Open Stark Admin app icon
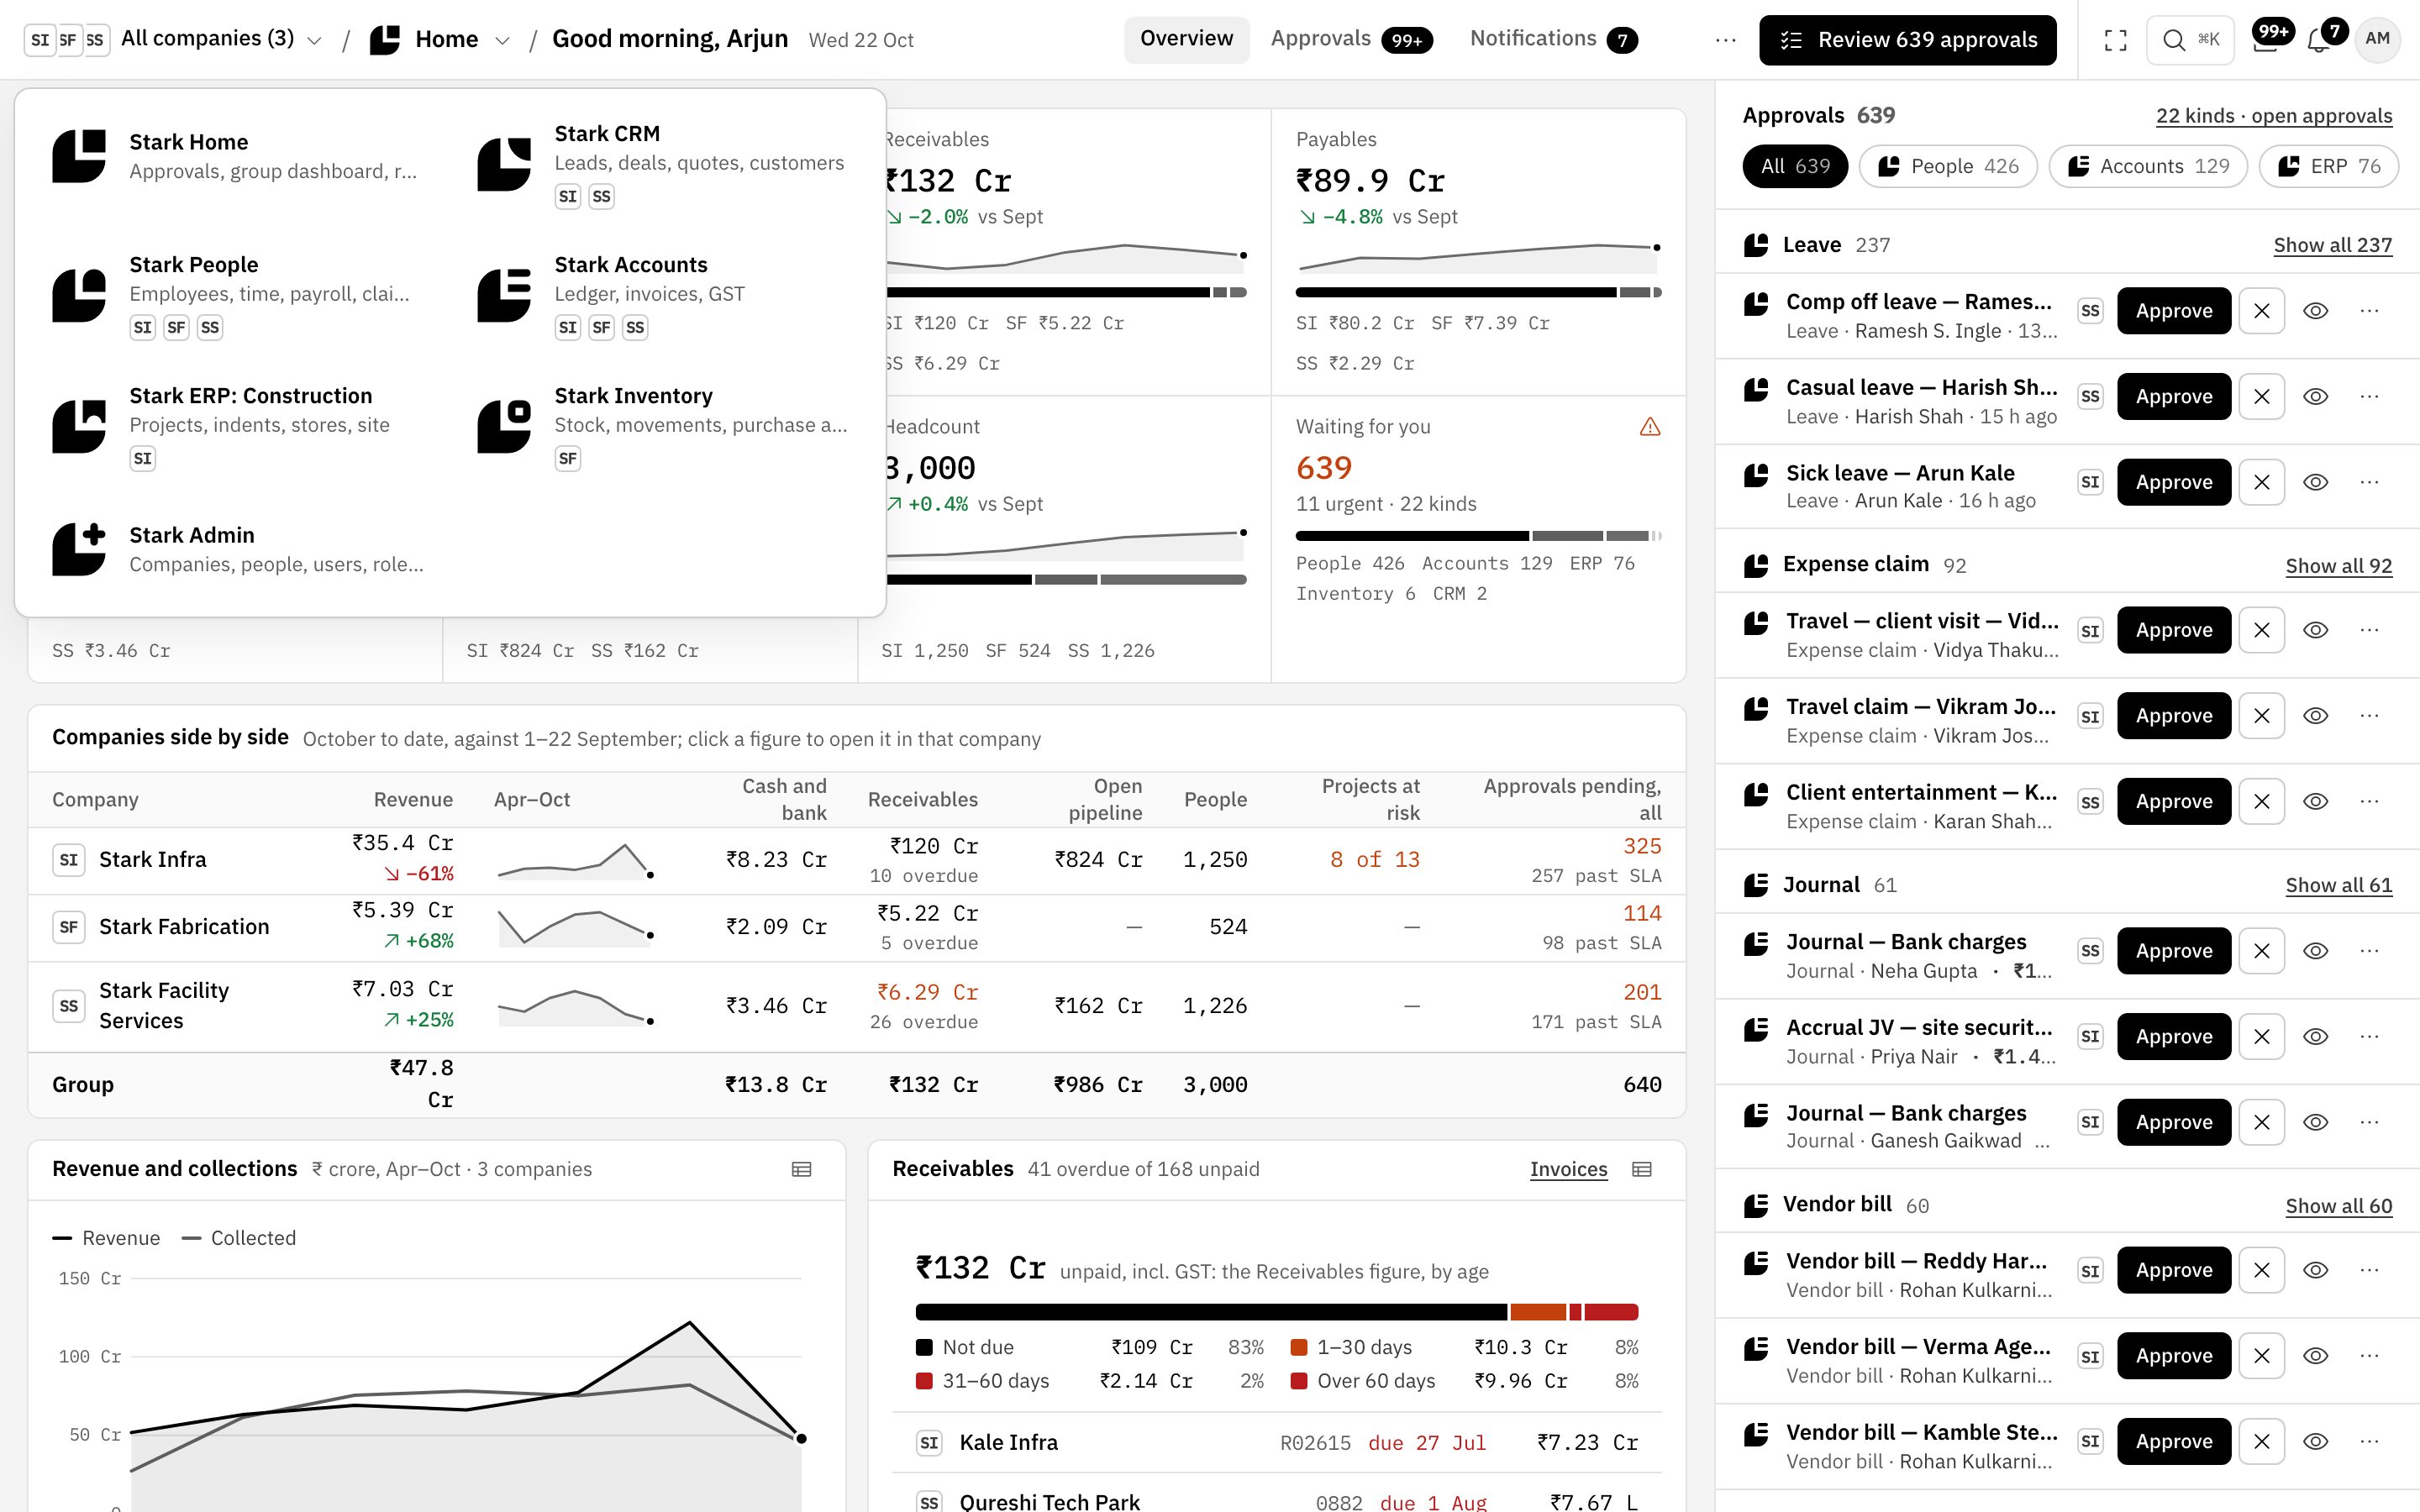The width and height of the screenshot is (2420, 1512). pyautogui.click(x=79, y=549)
